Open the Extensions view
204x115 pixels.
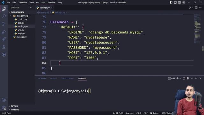(4, 39)
